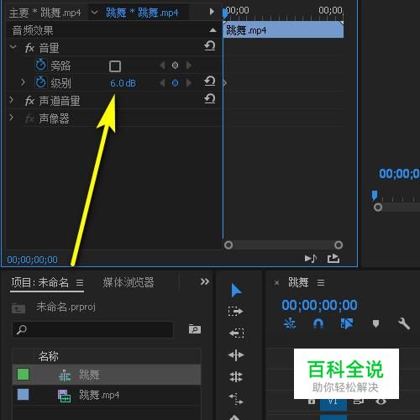This screenshot has height=420, width=420.
Task: Select 跳舞.mp4 clip bar in effect timeline
Action: pyautogui.click(x=283, y=29)
